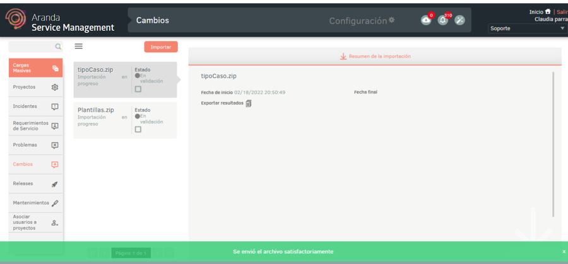This screenshot has width=568, height=264.
Task: Click the Exportar resultados file icon
Action: coord(249,103)
